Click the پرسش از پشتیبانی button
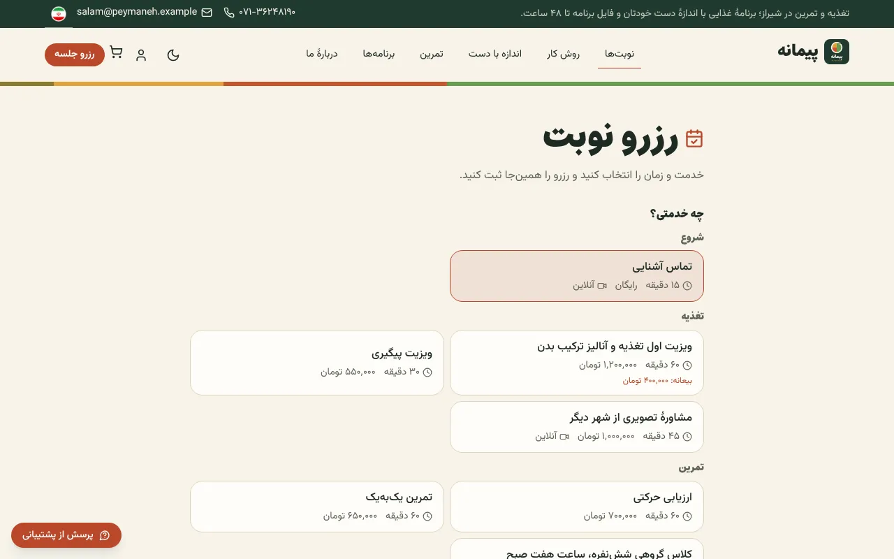This screenshot has height=559, width=894. click(66, 535)
